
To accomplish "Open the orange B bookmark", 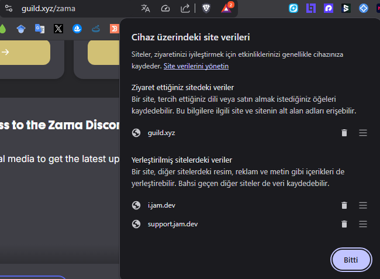I will (115, 29).
